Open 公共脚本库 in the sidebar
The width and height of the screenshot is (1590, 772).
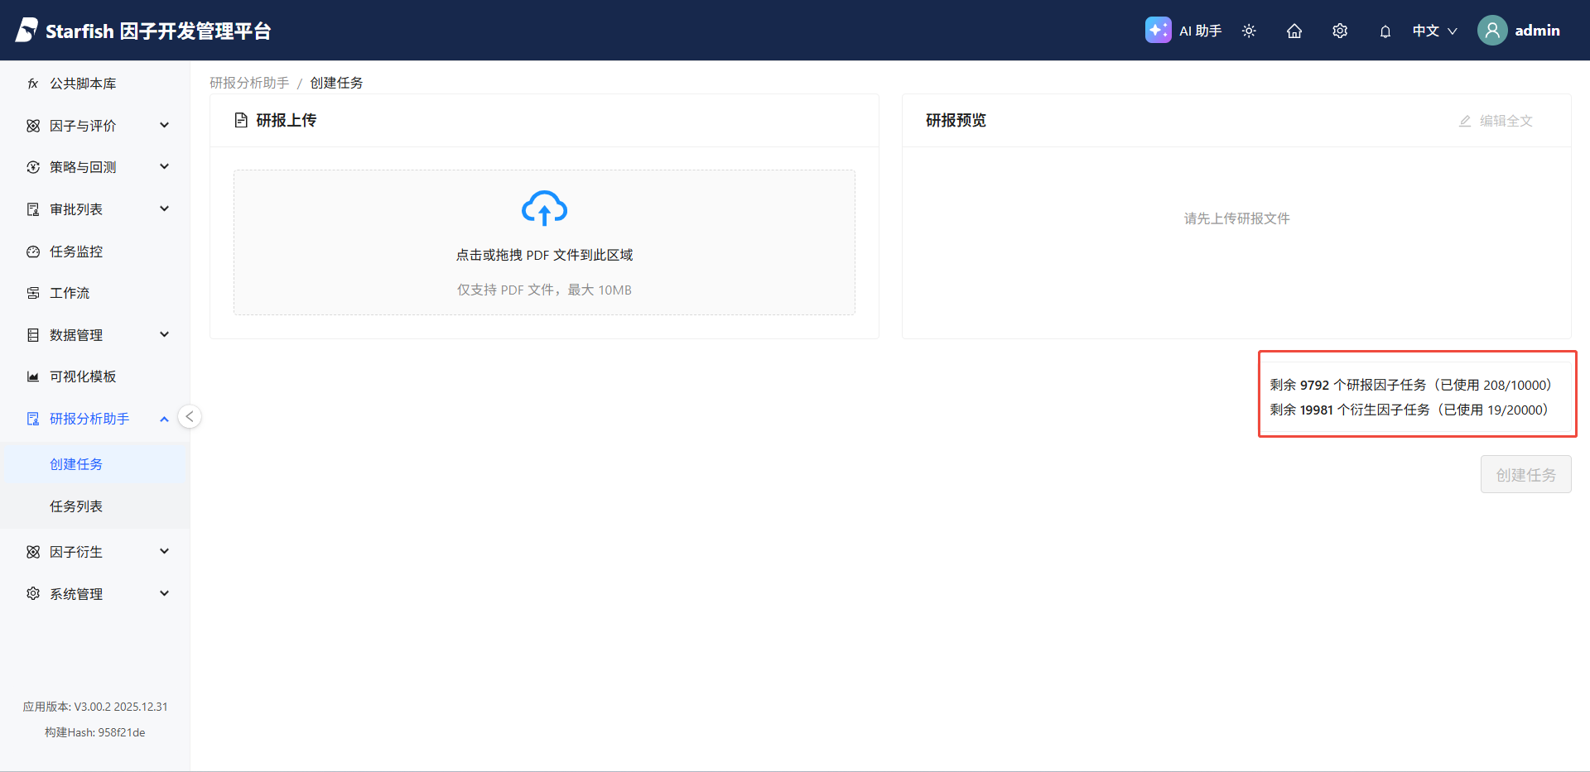83,84
